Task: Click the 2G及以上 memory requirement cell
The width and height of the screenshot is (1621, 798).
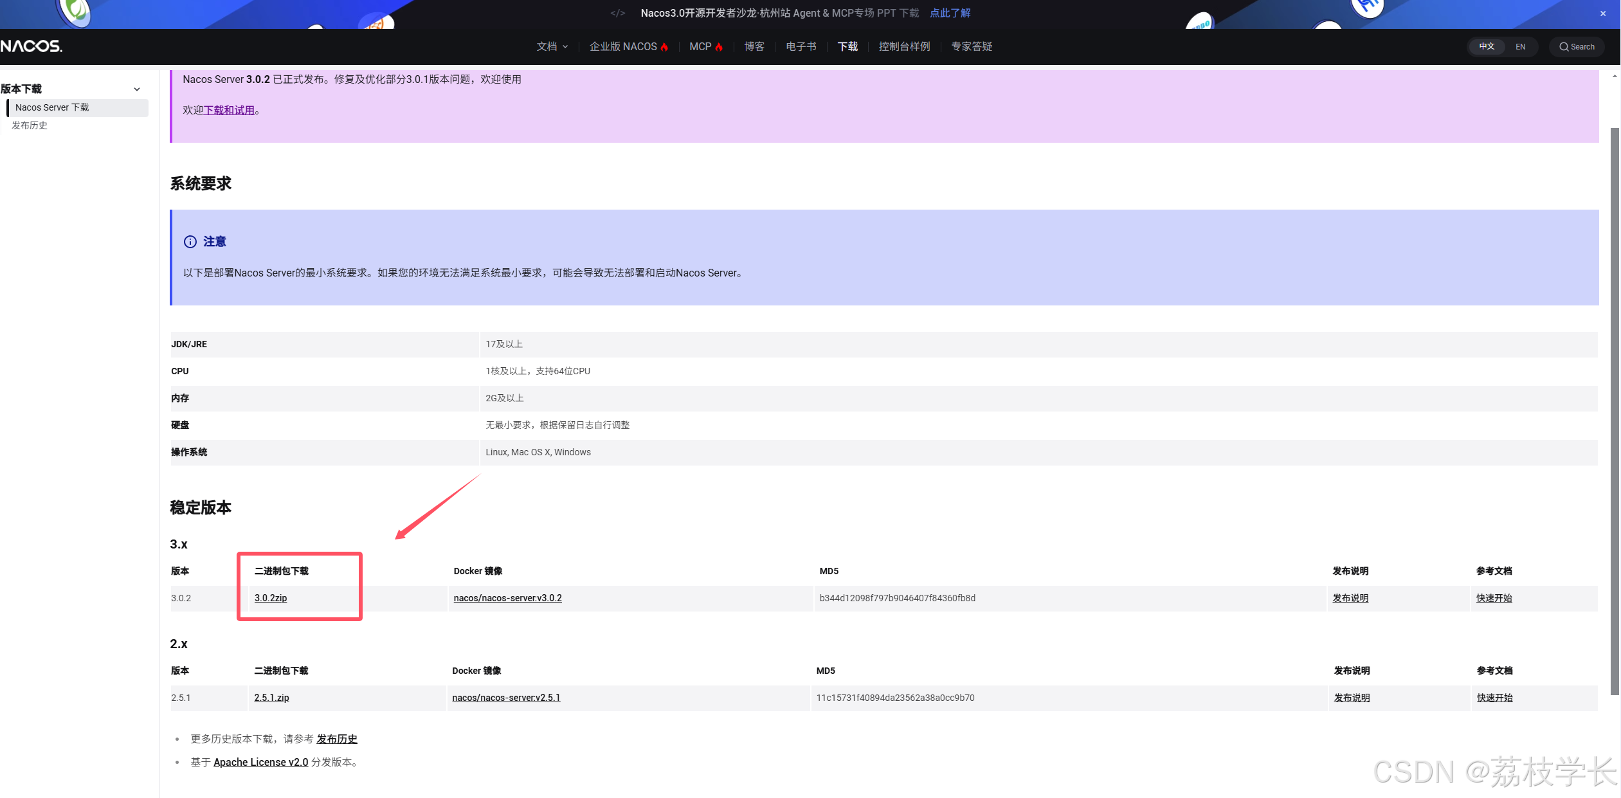Action: pyautogui.click(x=1038, y=398)
